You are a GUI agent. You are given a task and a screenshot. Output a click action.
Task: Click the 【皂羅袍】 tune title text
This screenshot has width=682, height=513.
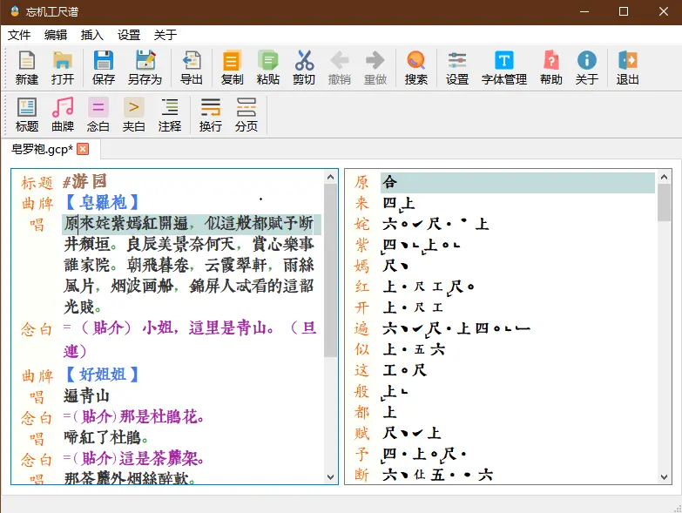coord(102,203)
